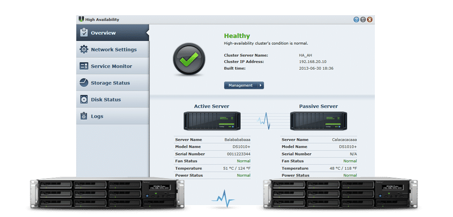Click the green Healthy checkmark status icon
The image size is (453, 217).
[x=189, y=59]
